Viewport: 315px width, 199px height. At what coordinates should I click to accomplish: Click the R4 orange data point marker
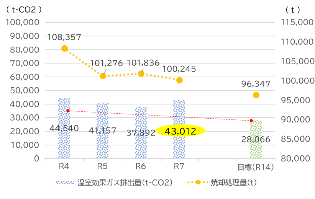point(64,48)
